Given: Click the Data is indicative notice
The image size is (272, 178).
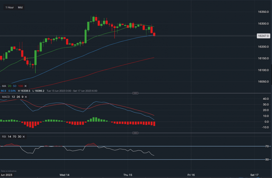Looking at the screenshot, I should tap(8, 171).
